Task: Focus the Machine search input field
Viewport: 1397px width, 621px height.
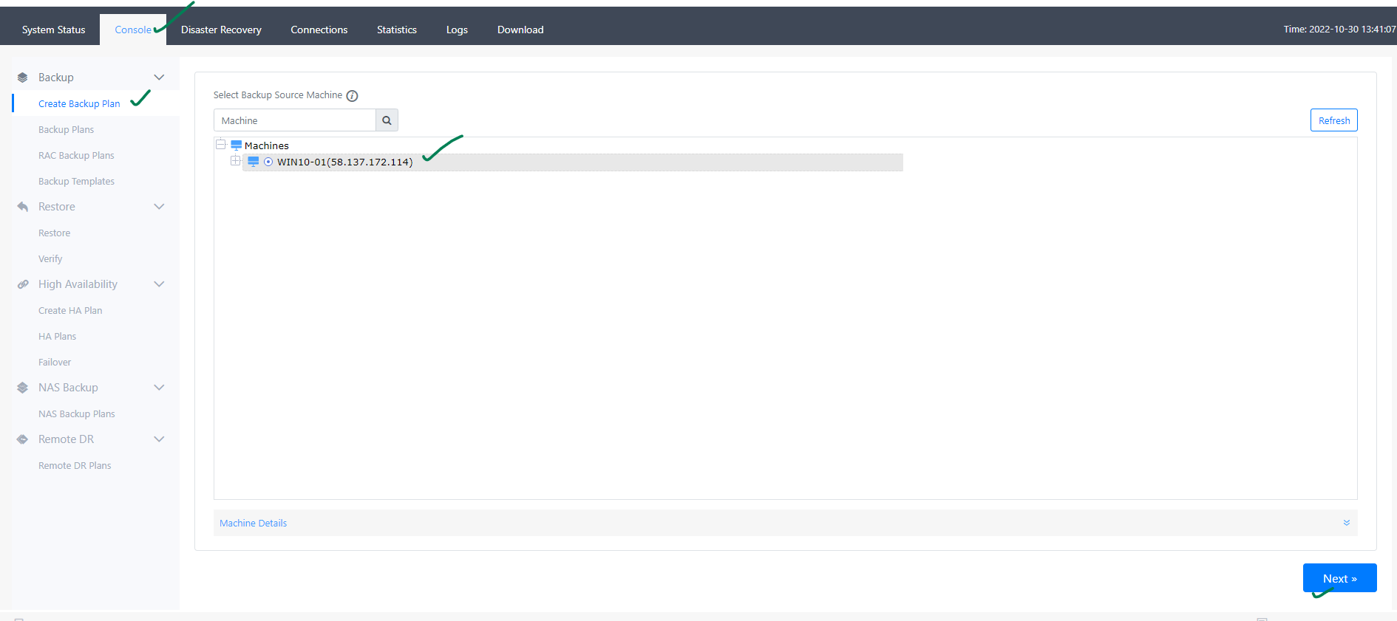Action: (x=295, y=120)
